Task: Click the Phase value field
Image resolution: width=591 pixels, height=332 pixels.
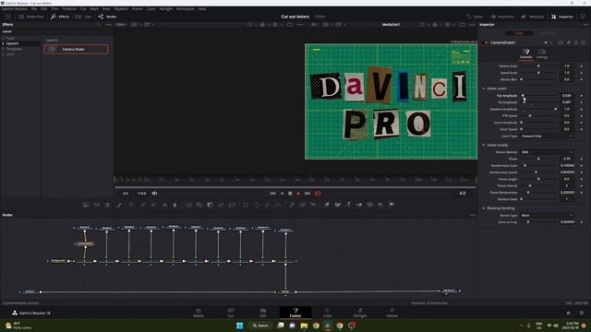Action: click(567, 159)
